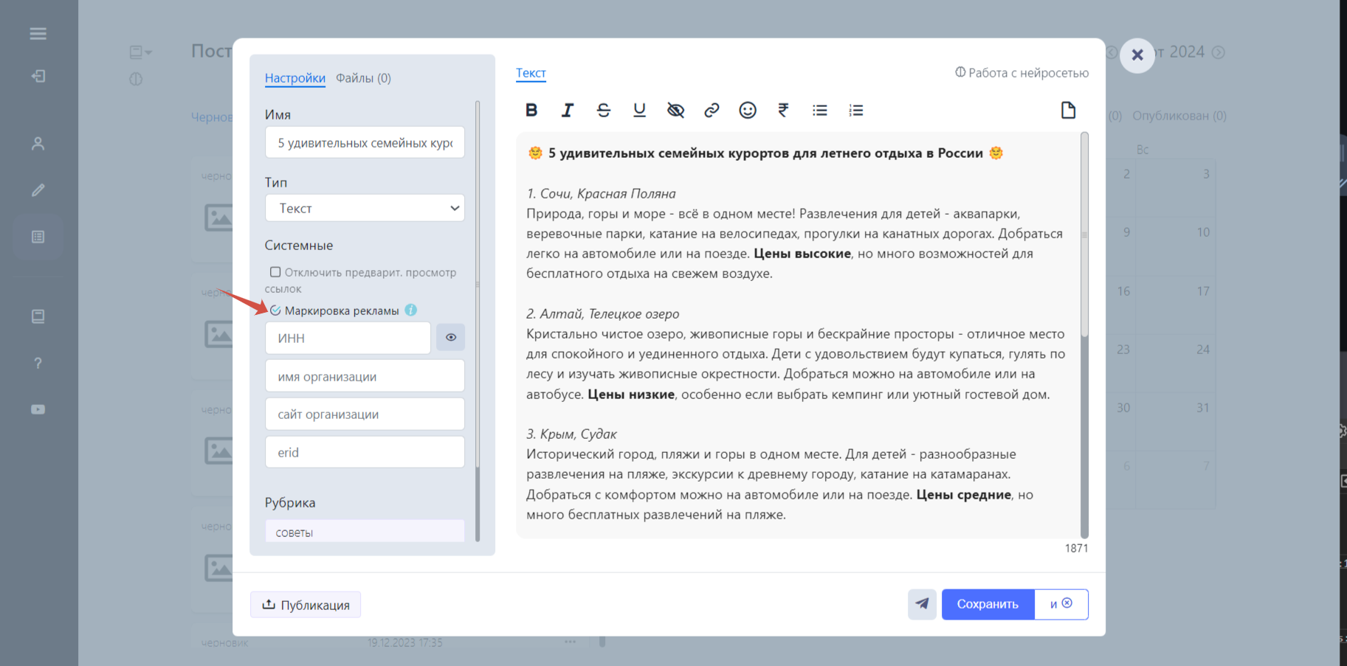Click the имя организации field
This screenshot has width=1347, height=666.
365,376
